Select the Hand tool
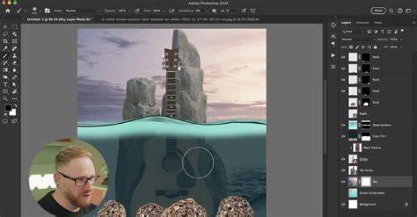Image resolution: width=417 pixels, height=217 pixels. (14, 91)
